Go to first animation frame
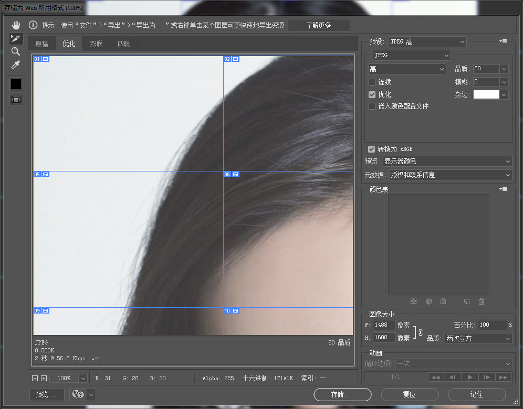 coord(436,377)
